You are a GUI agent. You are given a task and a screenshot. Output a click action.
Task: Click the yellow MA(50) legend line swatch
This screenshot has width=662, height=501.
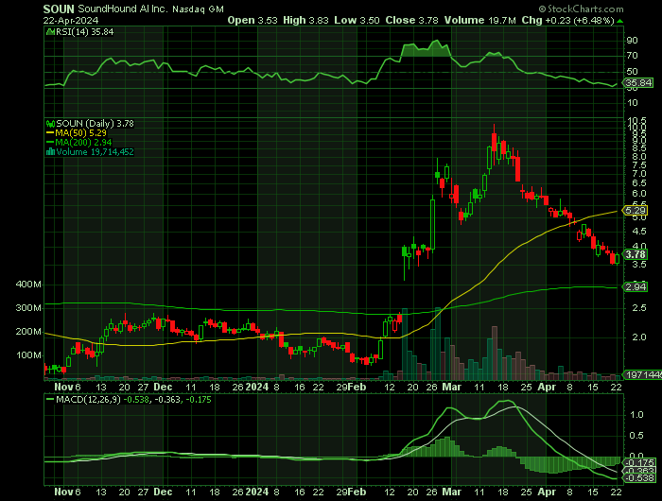point(51,133)
